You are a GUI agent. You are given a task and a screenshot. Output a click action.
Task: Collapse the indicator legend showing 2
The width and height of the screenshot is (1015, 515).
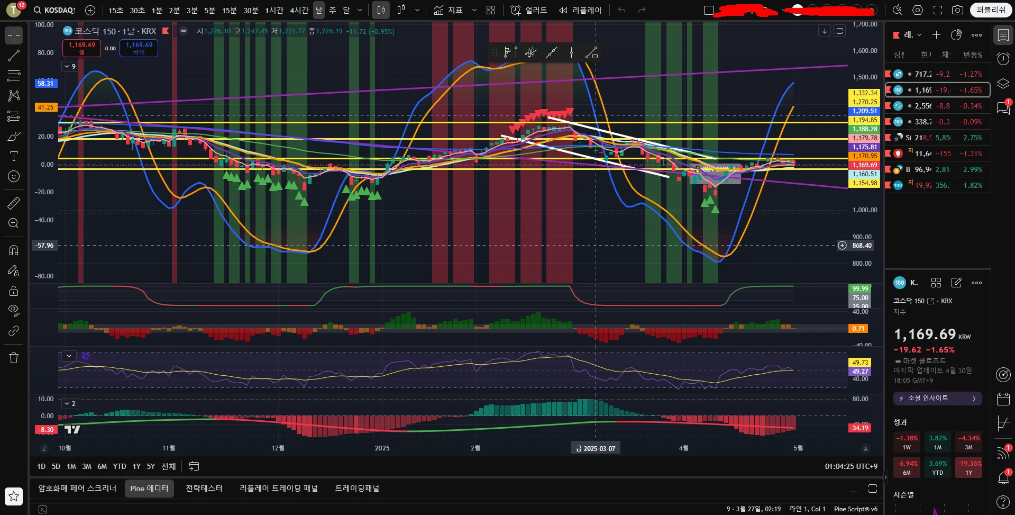click(69, 403)
